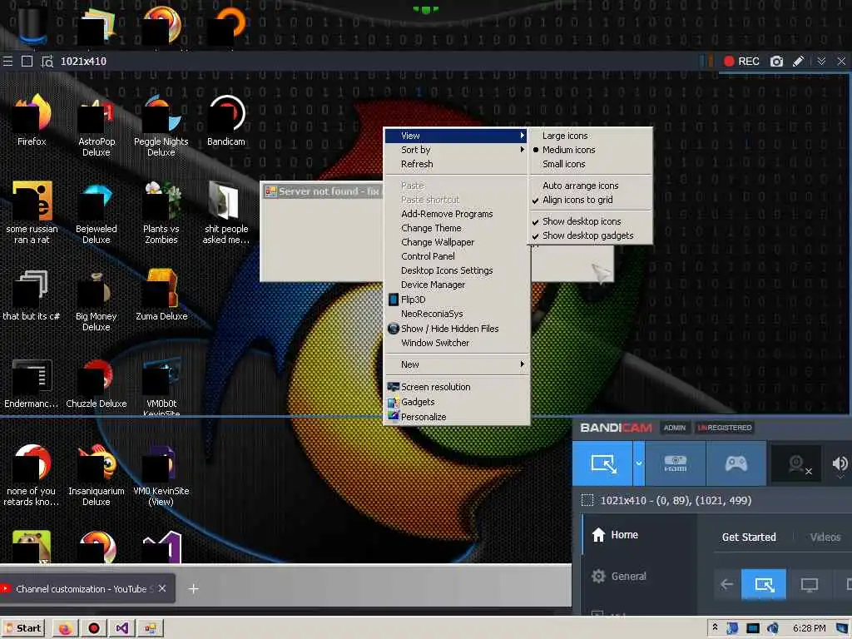
Task: Click Firefox icon in taskbar
Action: pos(65,629)
